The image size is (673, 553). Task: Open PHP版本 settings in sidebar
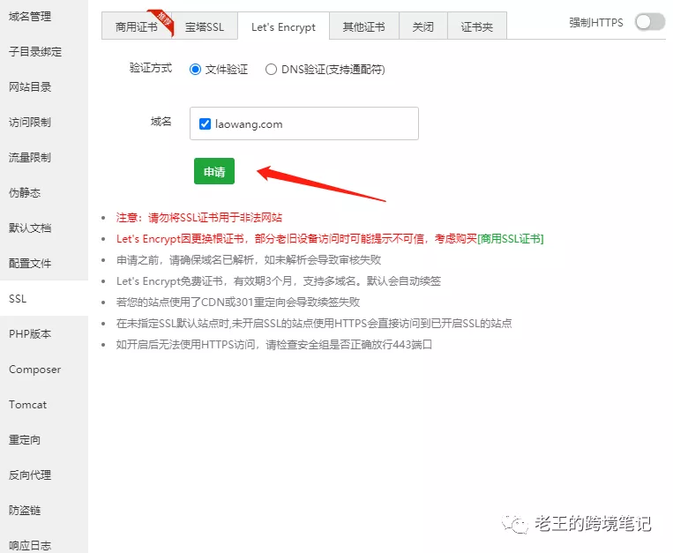tap(30, 334)
